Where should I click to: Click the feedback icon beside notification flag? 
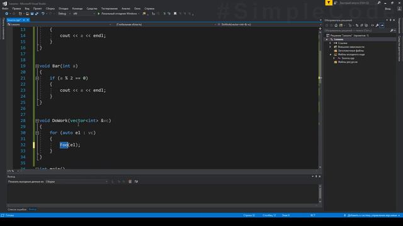336,3
